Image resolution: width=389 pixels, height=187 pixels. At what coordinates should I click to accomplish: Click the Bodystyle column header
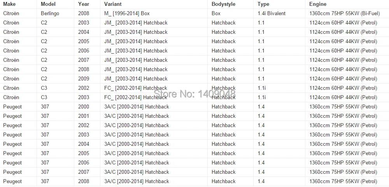(224, 4)
